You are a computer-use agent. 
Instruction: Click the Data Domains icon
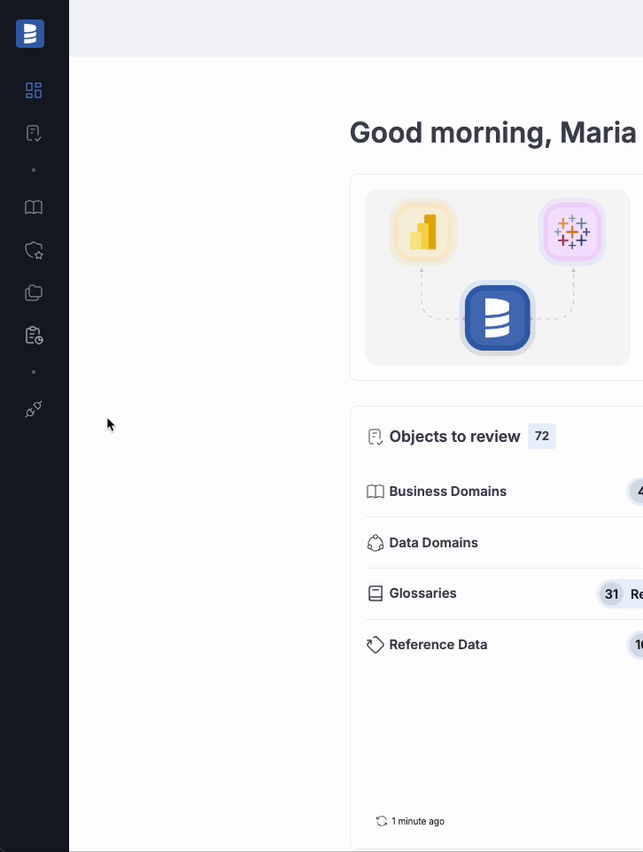point(375,543)
